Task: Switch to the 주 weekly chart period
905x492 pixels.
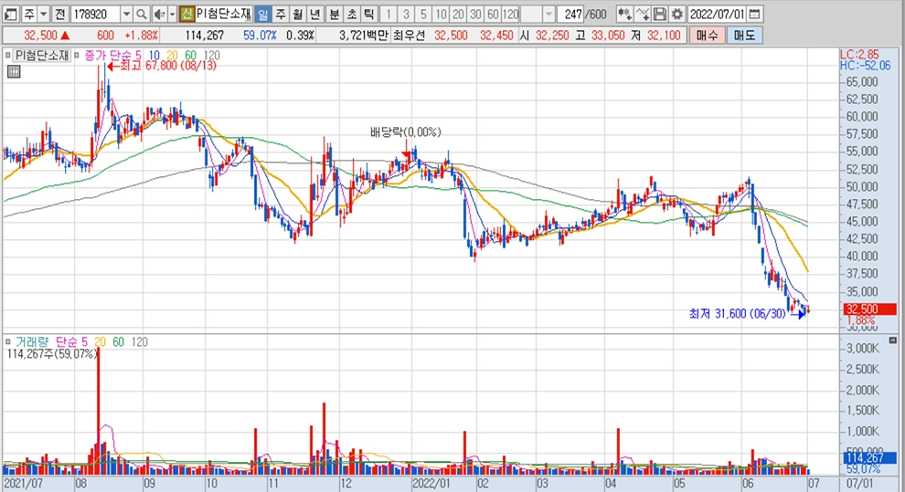Action: 280,14
